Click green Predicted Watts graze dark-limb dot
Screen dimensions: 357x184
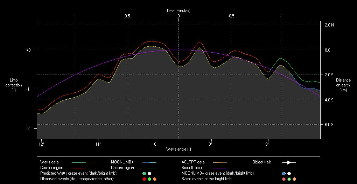point(144,173)
